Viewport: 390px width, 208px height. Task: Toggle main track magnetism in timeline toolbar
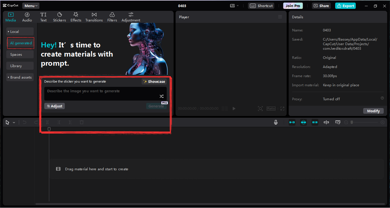pos(292,122)
